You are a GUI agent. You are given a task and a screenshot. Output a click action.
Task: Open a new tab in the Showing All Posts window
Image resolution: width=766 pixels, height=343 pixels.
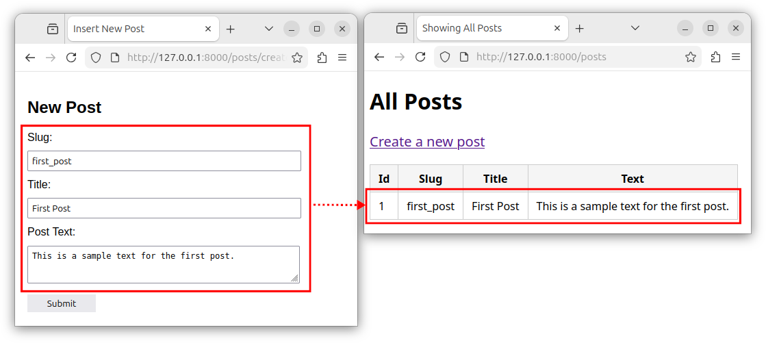click(579, 28)
